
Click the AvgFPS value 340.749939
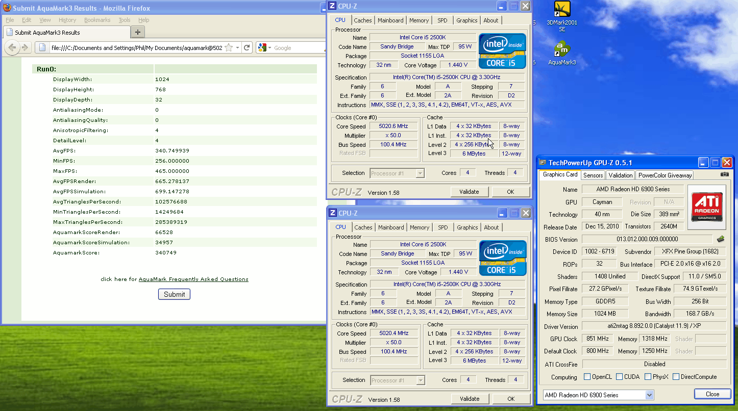[172, 150]
